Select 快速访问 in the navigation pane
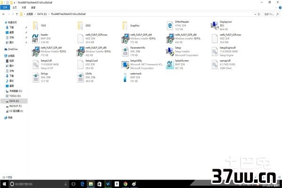 click(13, 23)
